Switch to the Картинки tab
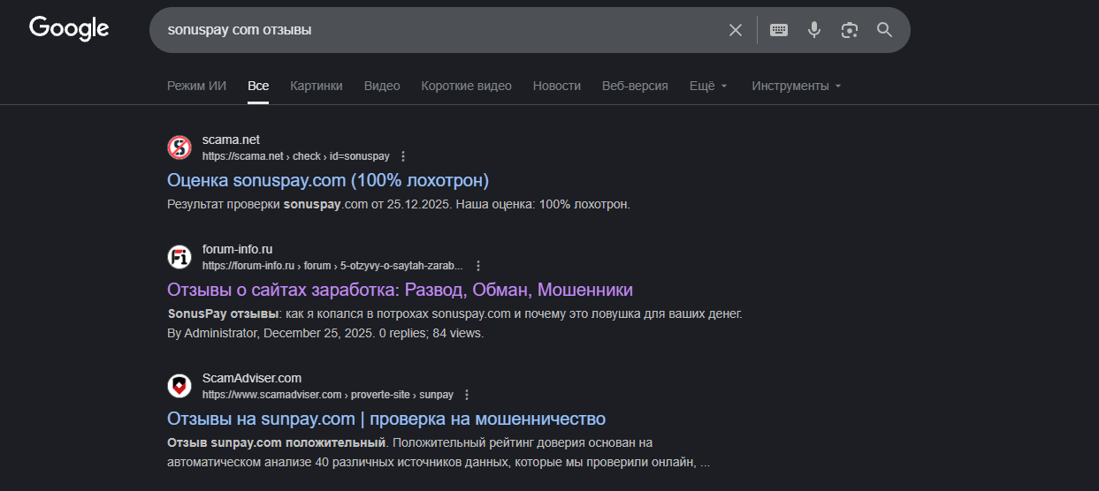Image resolution: width=1099 pixels, height=491 pixels. [316, 86]
